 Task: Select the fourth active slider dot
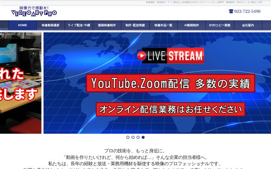(x=143, y=137)
